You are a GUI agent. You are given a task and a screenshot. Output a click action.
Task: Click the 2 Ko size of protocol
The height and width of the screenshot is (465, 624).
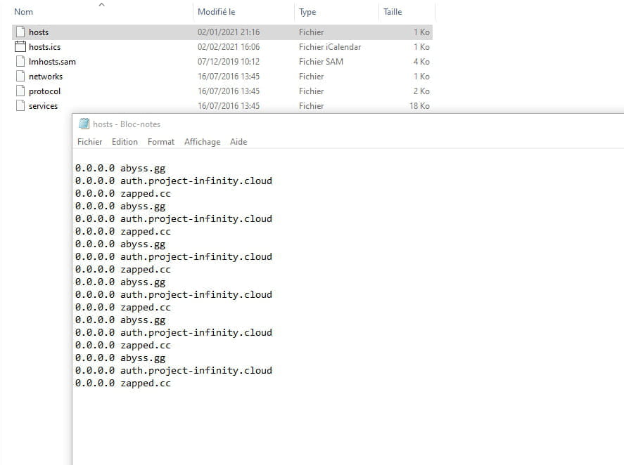(x=421, y=91)
